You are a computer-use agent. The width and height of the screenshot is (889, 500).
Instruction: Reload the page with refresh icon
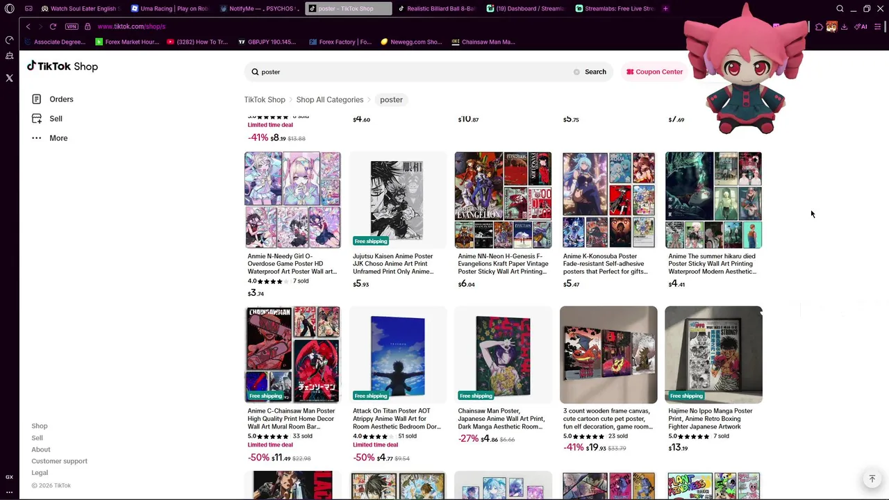53,26
